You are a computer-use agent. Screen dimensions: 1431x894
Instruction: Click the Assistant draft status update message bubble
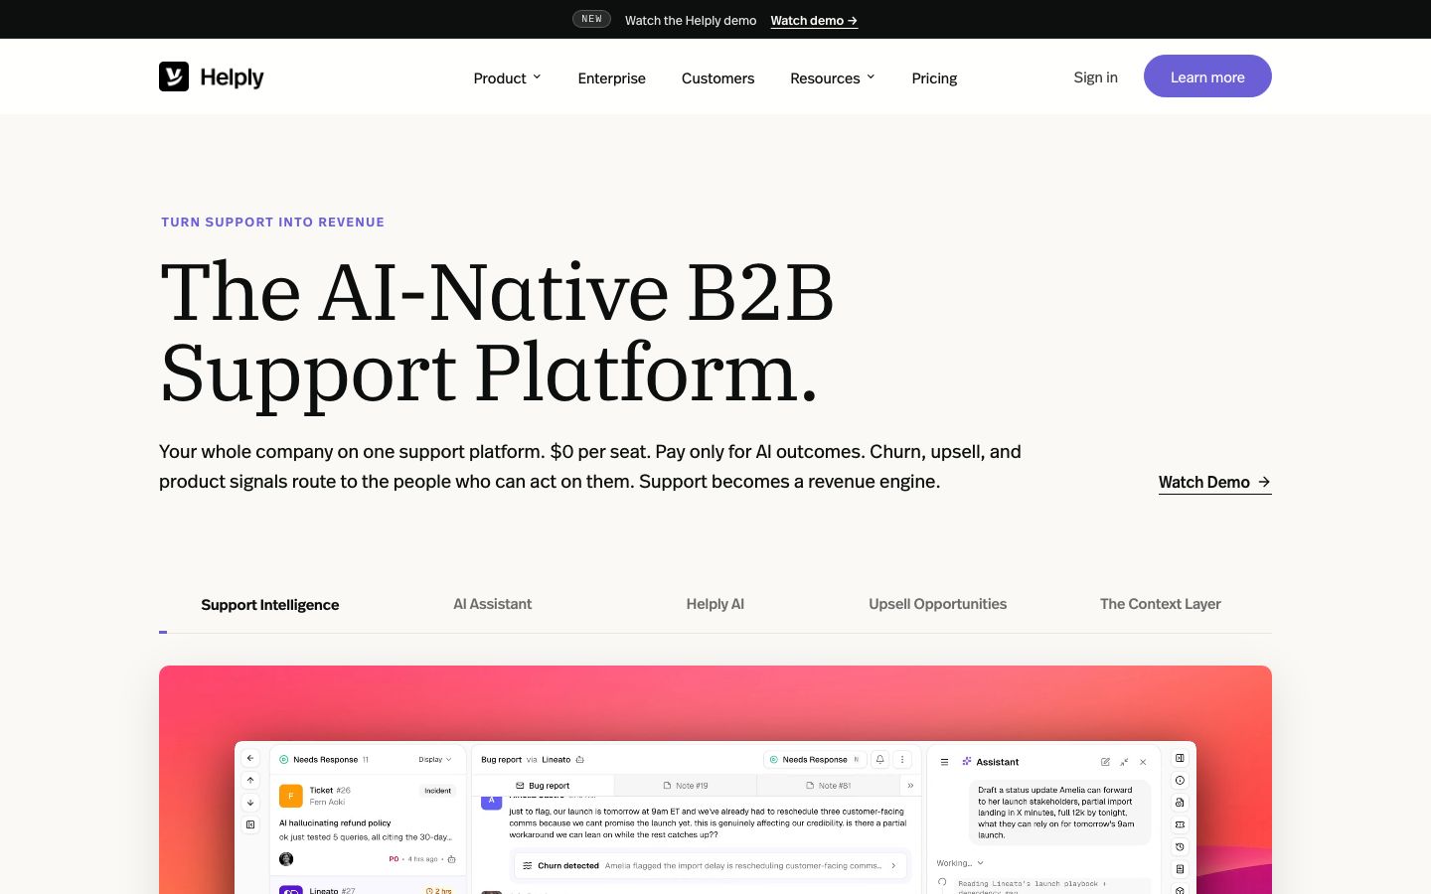[x=1059, y=813]
